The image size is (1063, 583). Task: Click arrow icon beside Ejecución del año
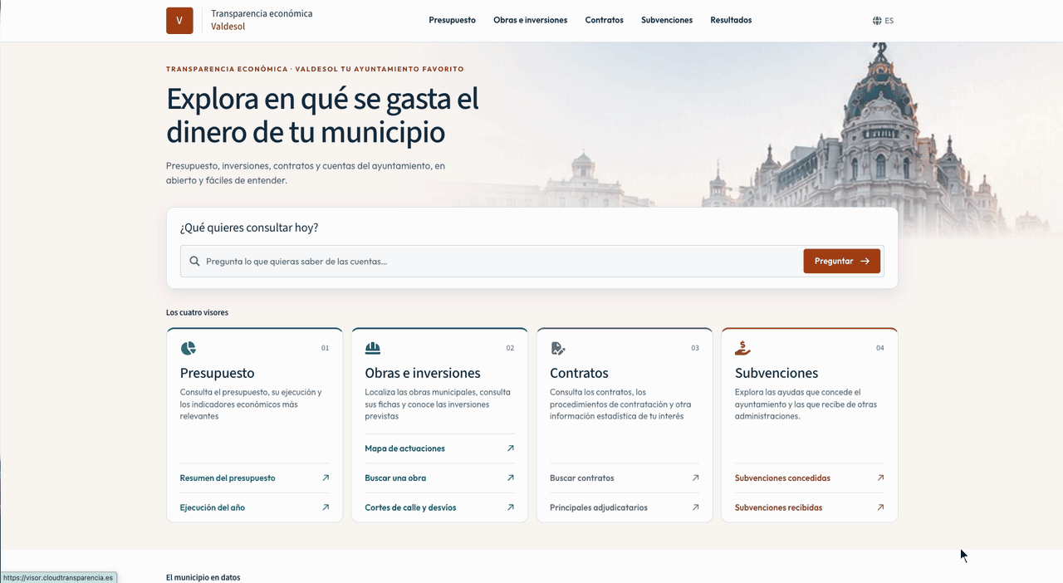pyautogui.click(x=326, y=507)
